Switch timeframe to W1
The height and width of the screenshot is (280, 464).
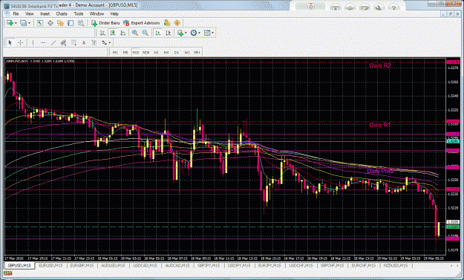[187, 53]
